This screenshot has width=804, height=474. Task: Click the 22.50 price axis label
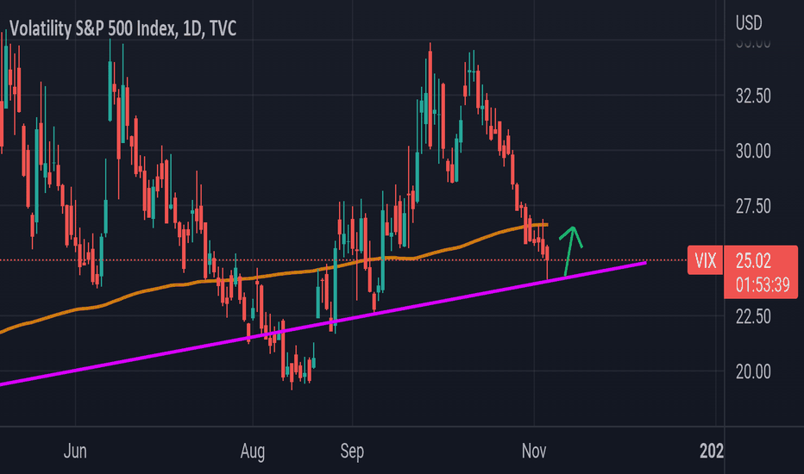(x=753, y=316)
